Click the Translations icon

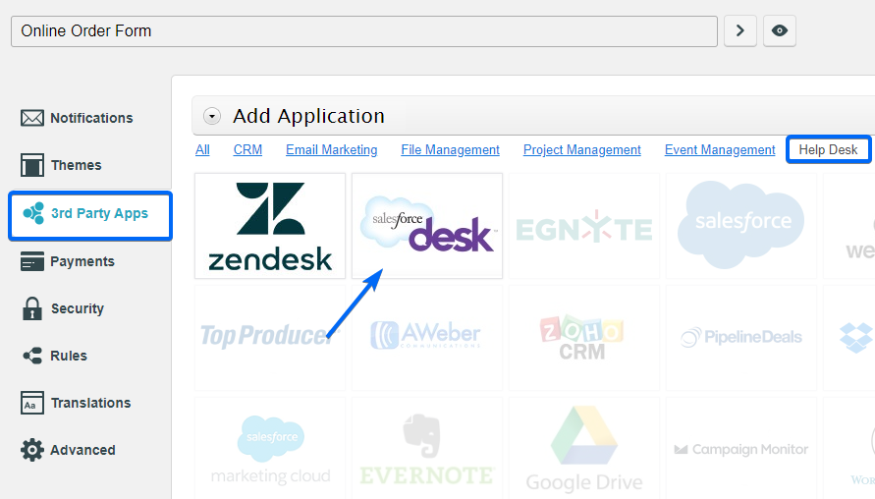(x=32, y=403)
